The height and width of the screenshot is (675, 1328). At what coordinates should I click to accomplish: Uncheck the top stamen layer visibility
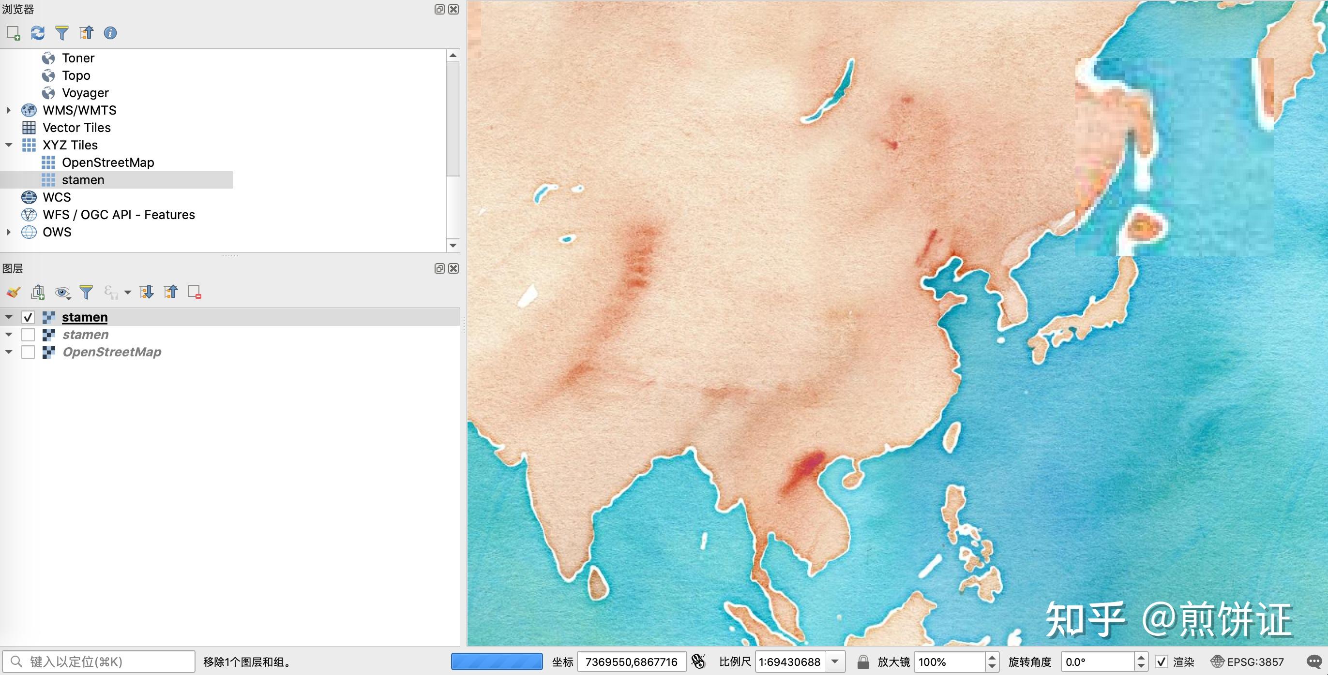[x=28, y=317]
